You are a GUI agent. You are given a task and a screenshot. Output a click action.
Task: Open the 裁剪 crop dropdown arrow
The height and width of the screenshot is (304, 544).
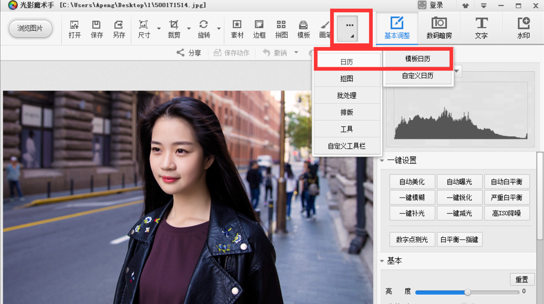click(189, 29)
